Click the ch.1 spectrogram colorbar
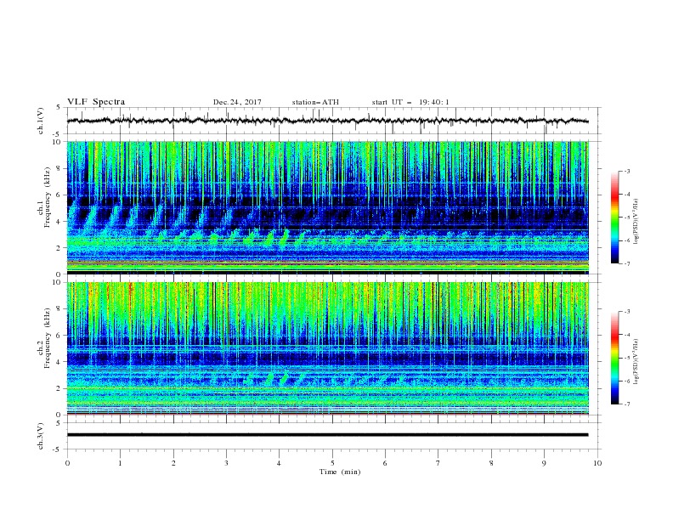The width and height of the screenshot is (673, 520). tap(614, 217)
